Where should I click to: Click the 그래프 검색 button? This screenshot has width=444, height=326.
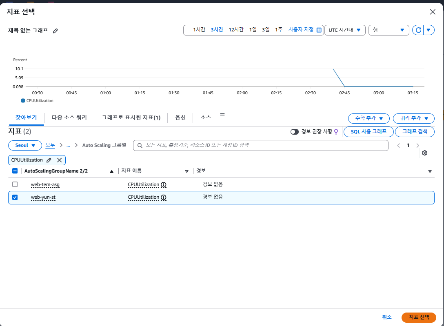[415, 132]
